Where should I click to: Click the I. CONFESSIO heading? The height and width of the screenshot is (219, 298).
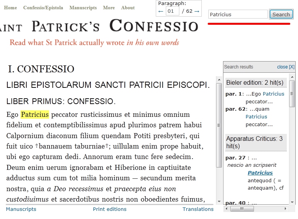pyautogui.click(x=41, y=69)
